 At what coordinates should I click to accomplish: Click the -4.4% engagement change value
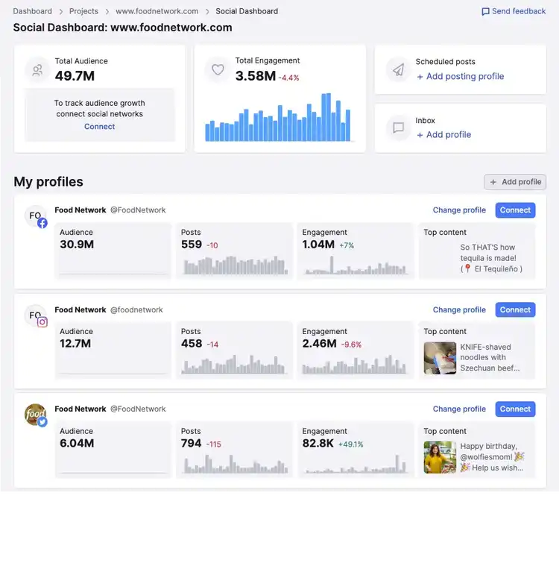289,78
